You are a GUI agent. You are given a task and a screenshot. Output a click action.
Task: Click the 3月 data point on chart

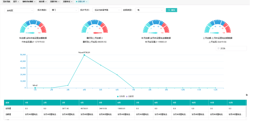click(x=68, y=85)
